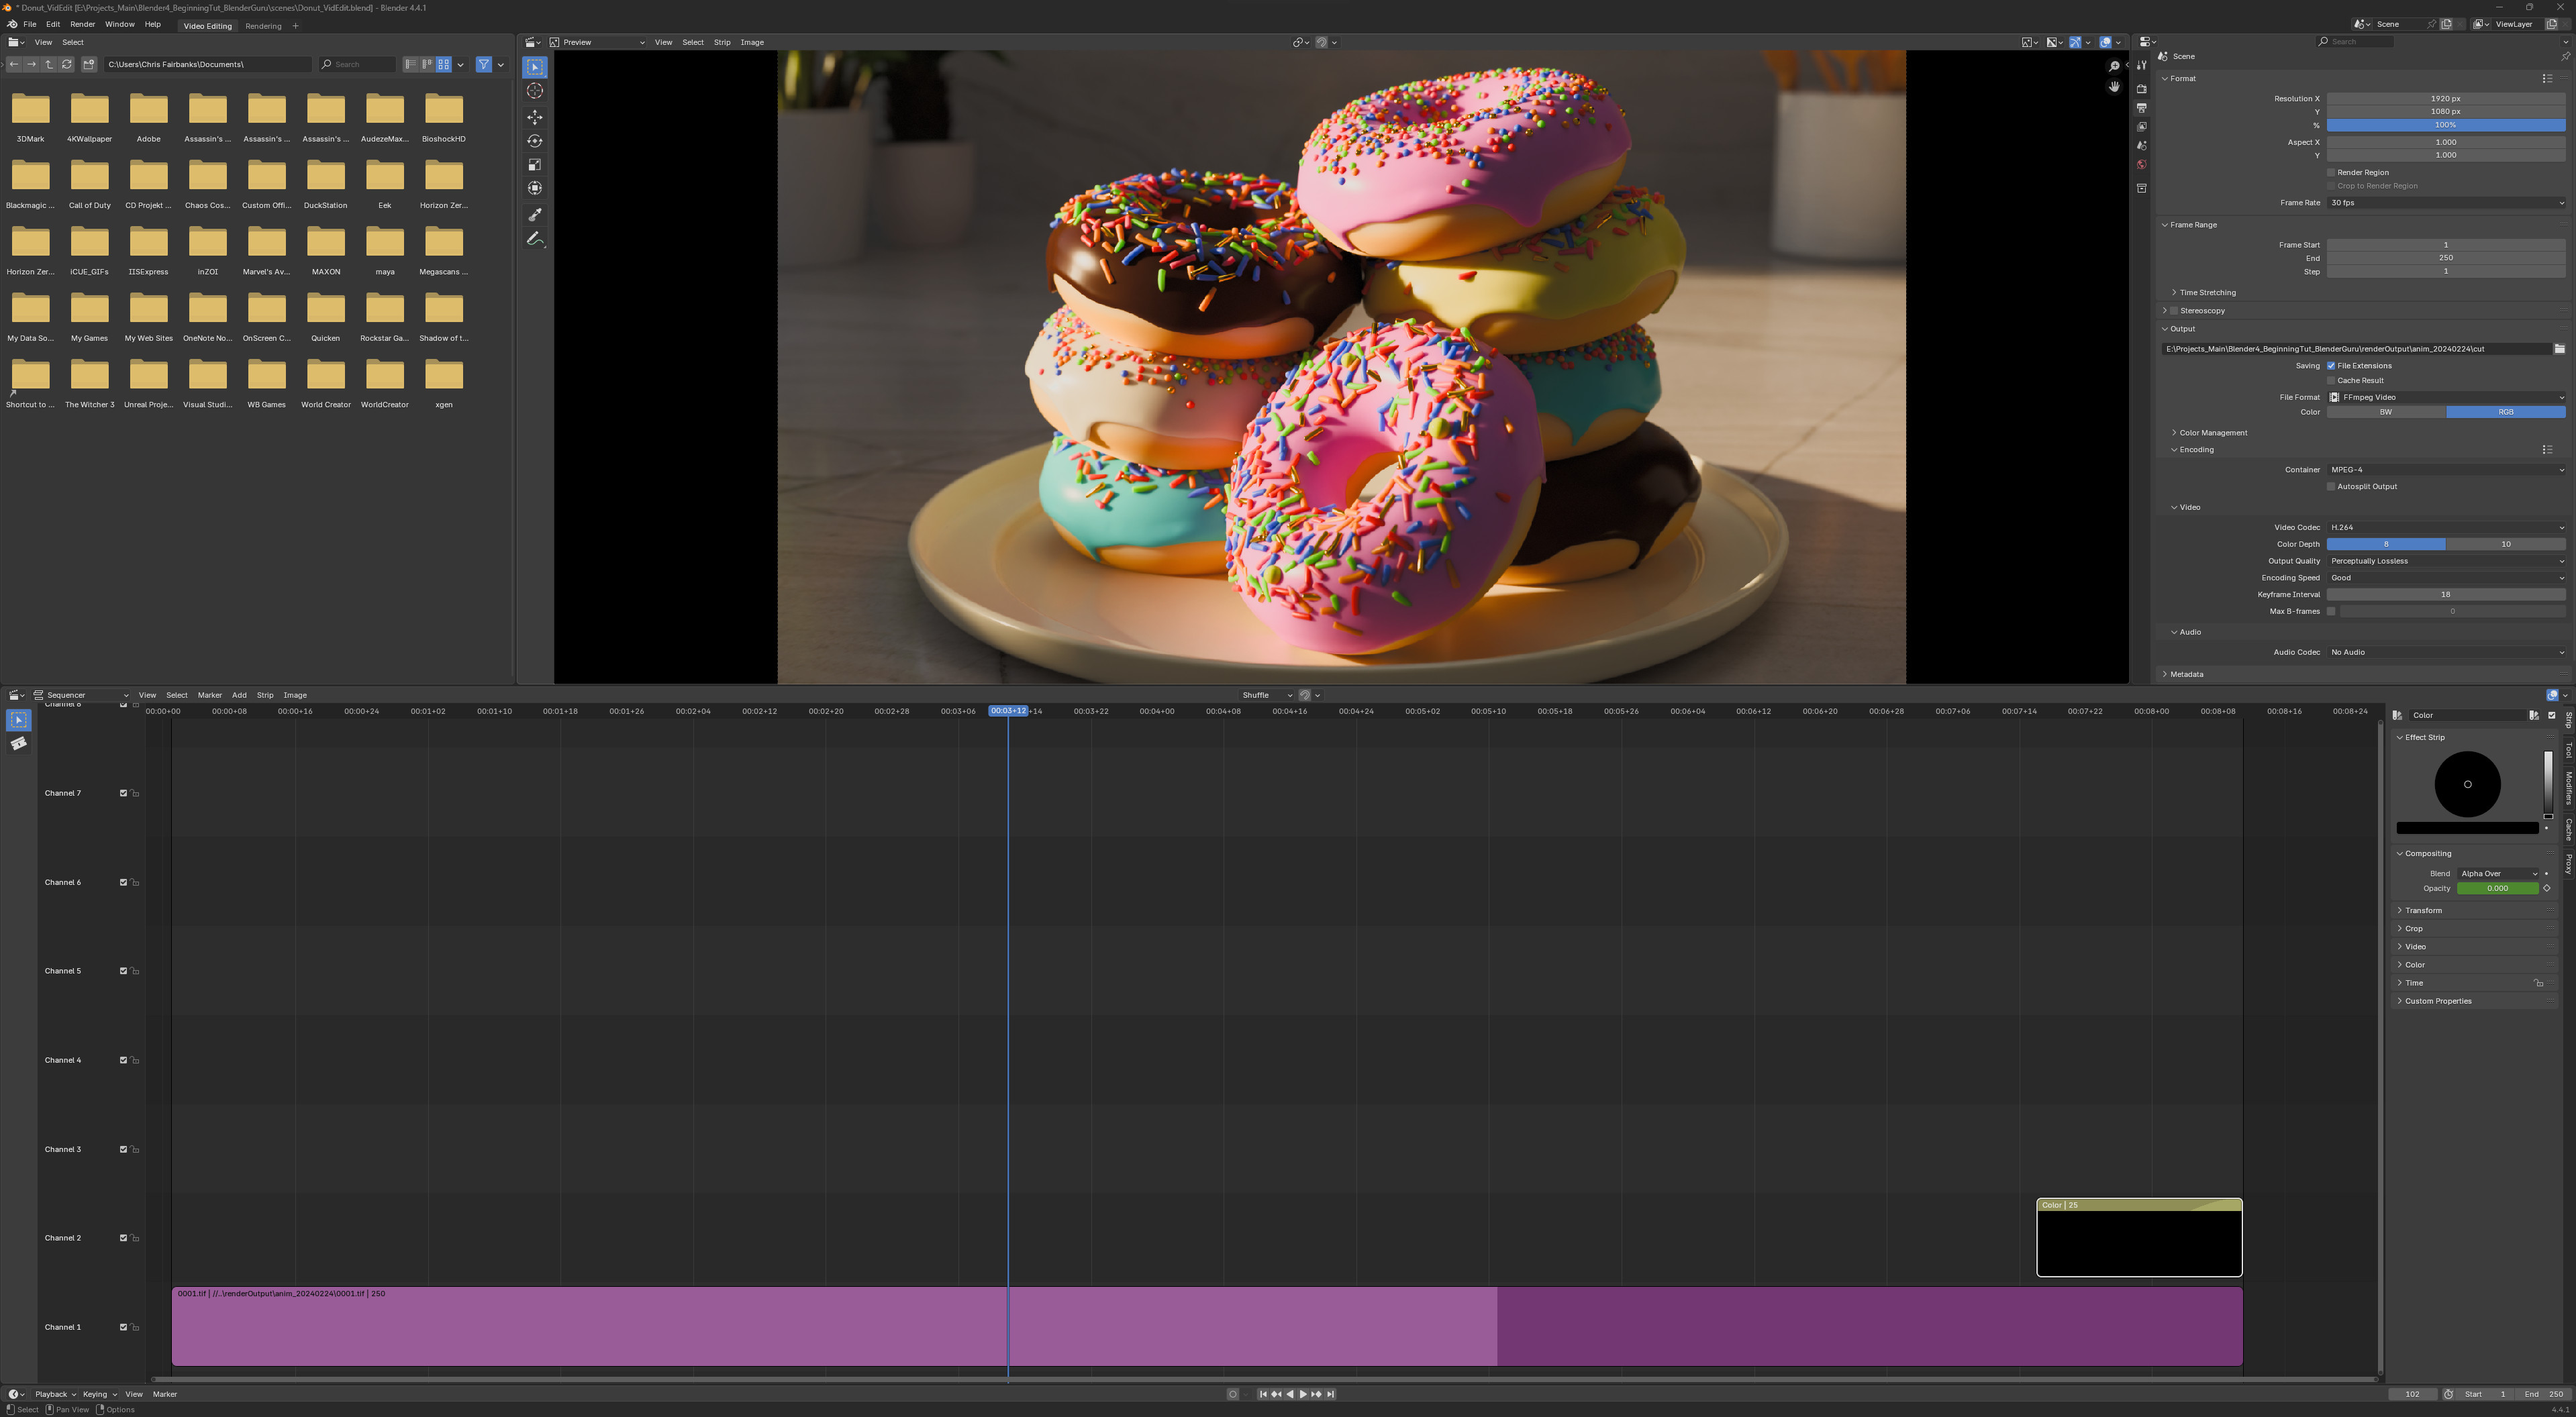This screenshot has height=1417, width=2576.
Task: Enable the Stereoscopy checkbox
Action: coord(2173,311)
